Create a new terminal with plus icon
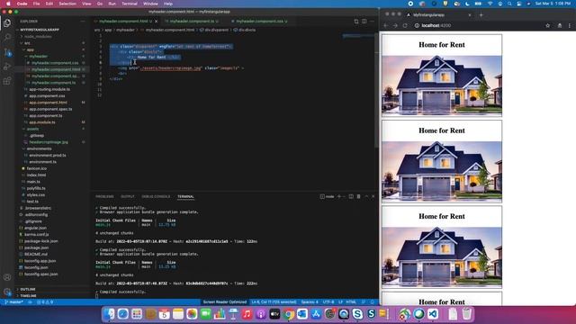The height and width of the screenshot is (324, 576). click(x=339, y=196)
